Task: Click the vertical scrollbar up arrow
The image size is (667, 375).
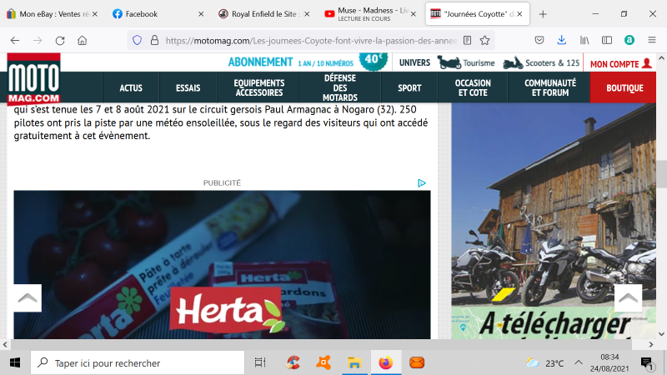Action: click(661, 58)
